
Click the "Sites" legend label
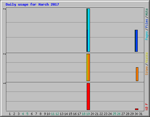146,71
